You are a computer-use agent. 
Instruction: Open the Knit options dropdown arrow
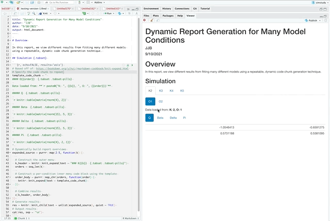click(x=51, y=13)
